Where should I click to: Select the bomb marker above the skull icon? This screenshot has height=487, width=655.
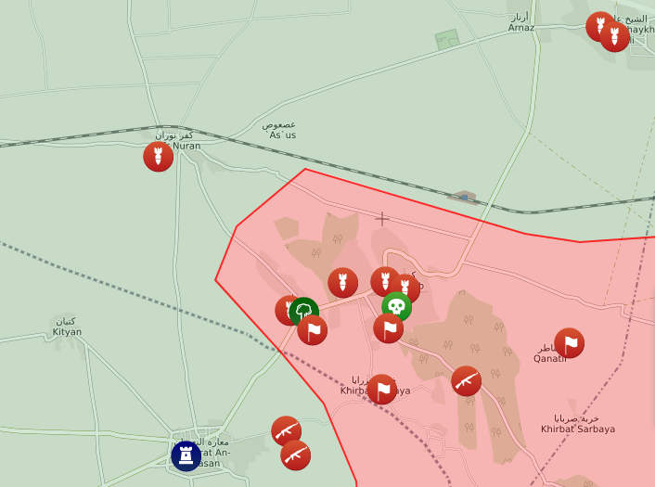pos(405,288)
